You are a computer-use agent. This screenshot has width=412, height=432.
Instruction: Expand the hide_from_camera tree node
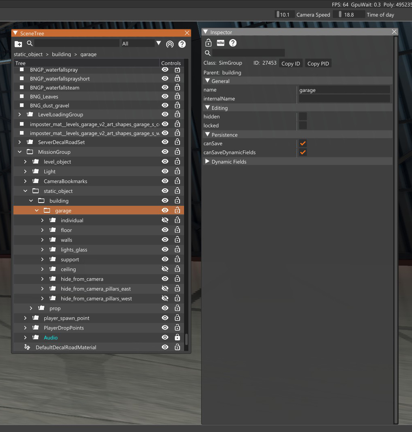tap(42, 279)
